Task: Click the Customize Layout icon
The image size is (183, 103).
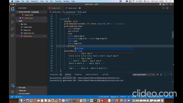Action: click(x=171, y=4)
